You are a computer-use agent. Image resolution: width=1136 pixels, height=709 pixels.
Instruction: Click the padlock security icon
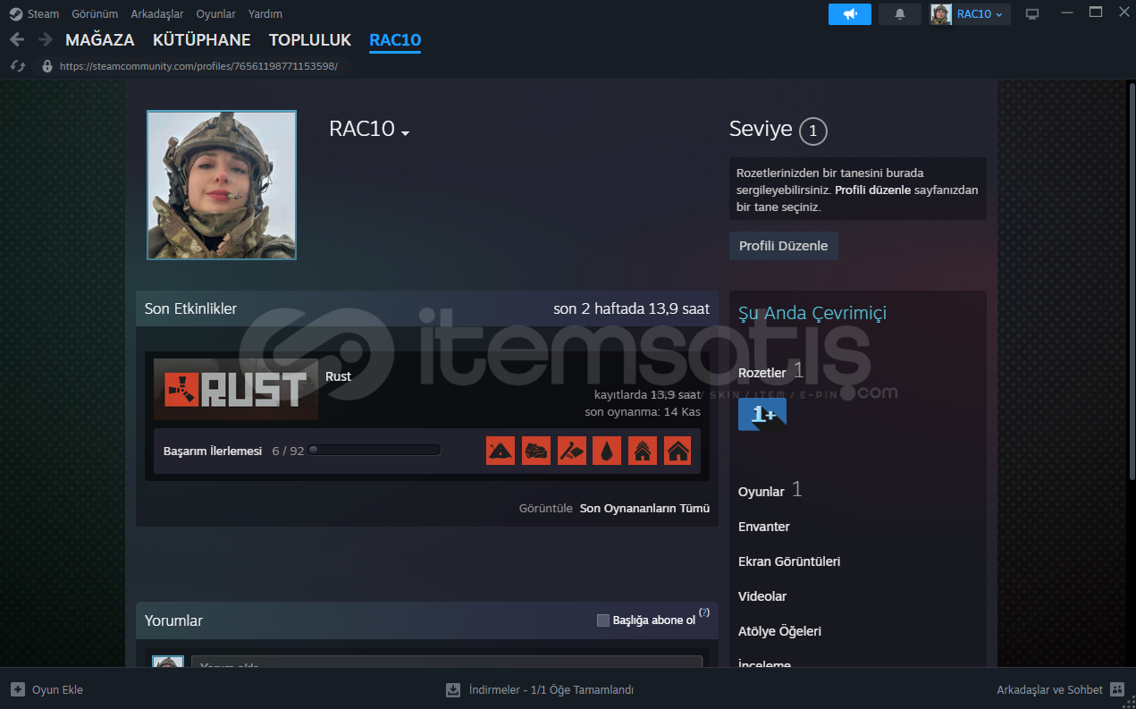pyautogui.click(x=47, y=66)
